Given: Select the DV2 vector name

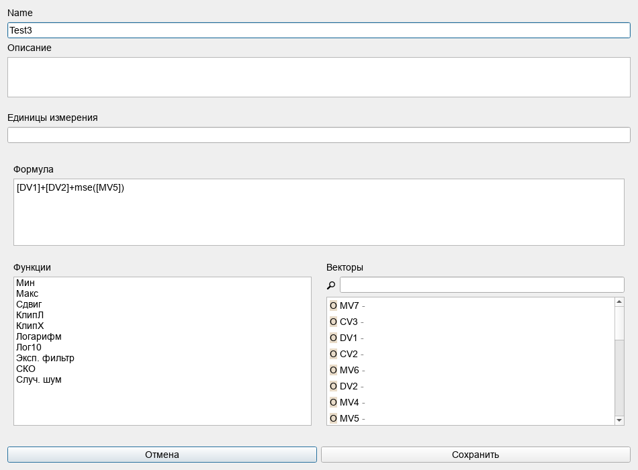Looking at the screenshot, I should coord(349,386).
